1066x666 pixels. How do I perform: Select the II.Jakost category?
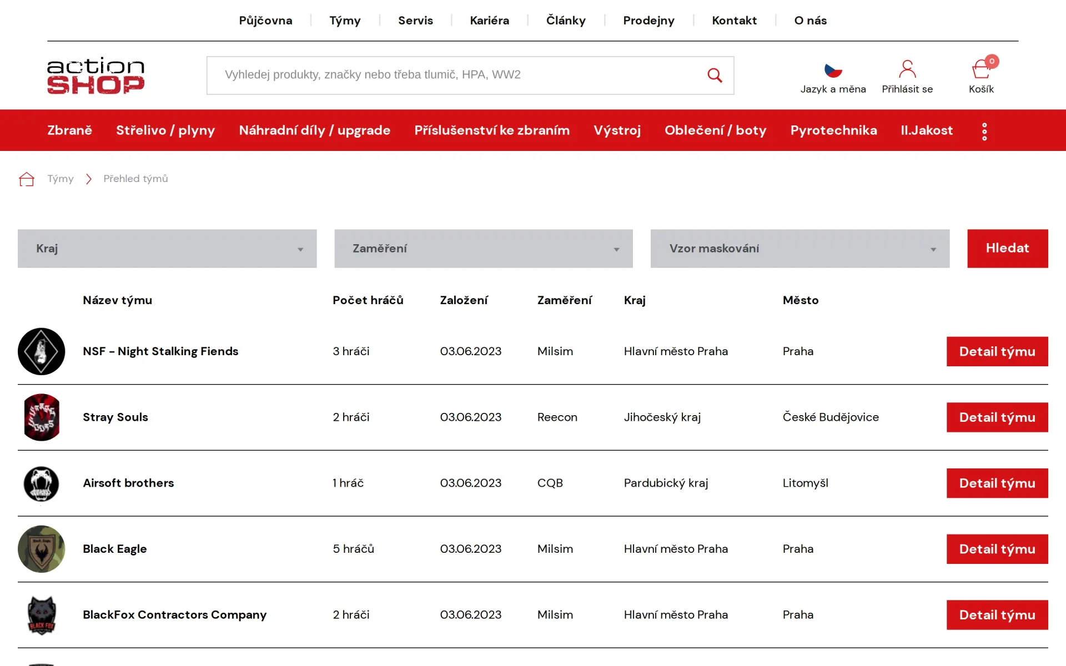927,130
